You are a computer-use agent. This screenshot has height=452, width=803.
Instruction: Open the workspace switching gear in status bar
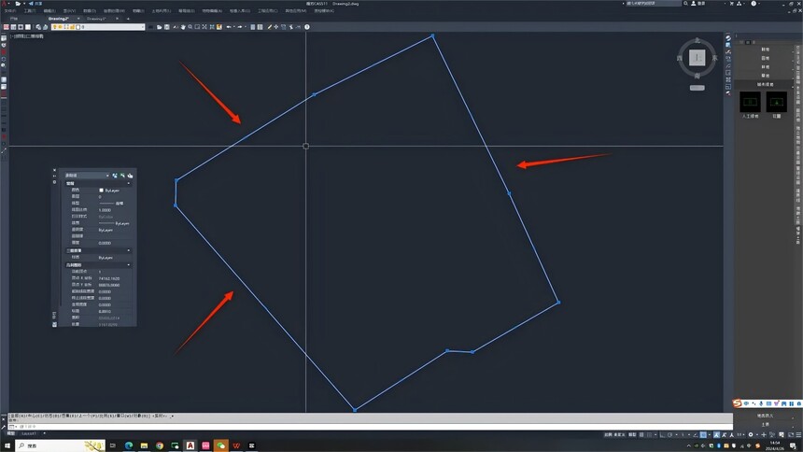[751, 434]
